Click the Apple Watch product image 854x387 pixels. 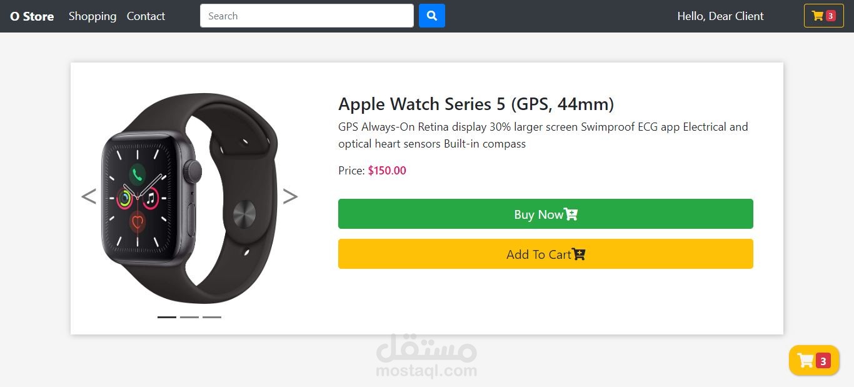(188, 198)
